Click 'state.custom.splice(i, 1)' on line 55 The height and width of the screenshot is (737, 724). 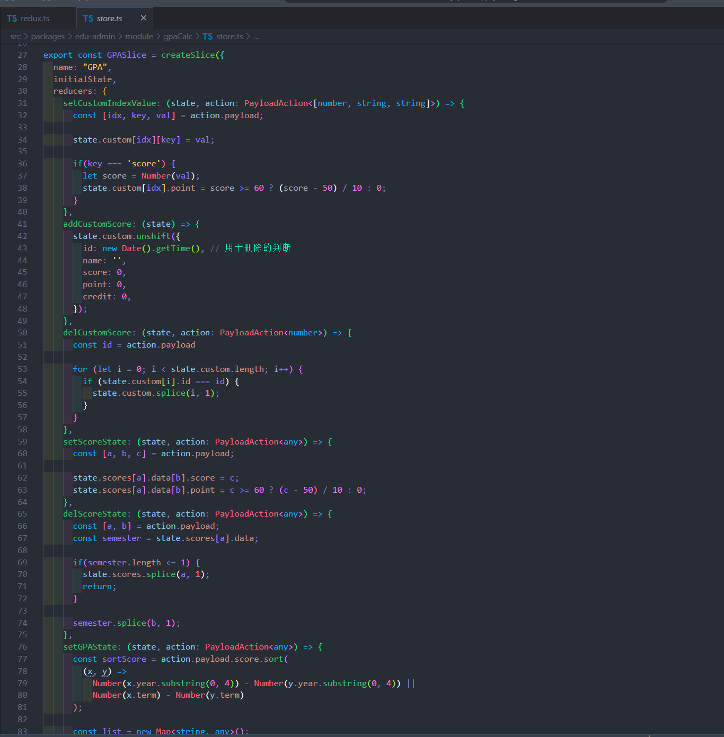coord(154,393)
